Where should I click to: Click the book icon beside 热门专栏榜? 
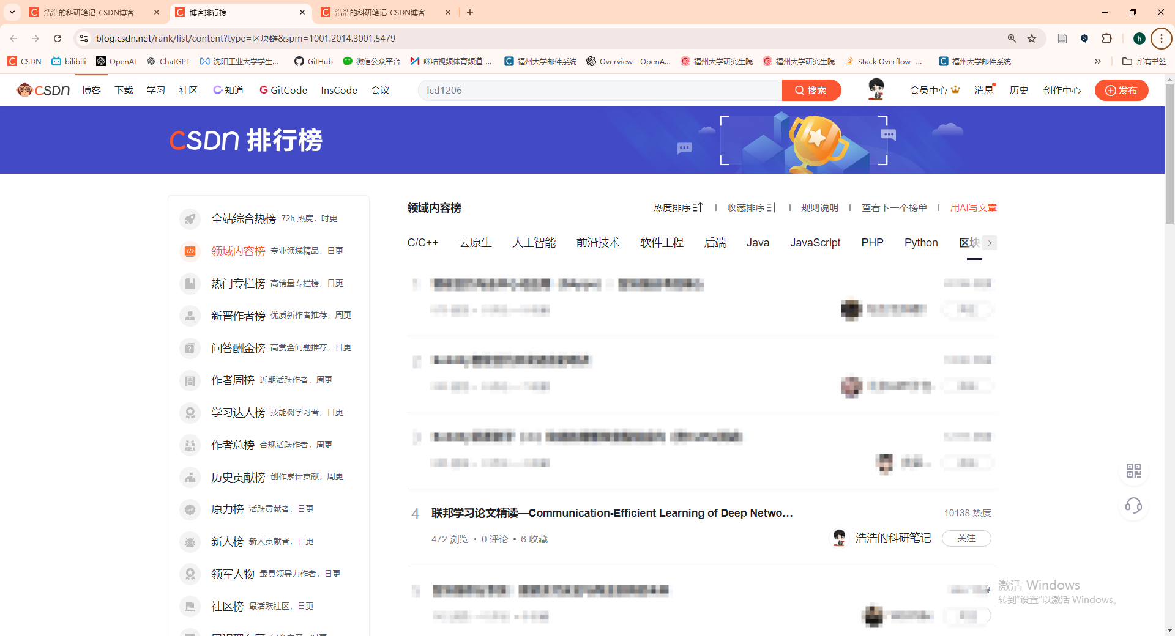(190, 284)
